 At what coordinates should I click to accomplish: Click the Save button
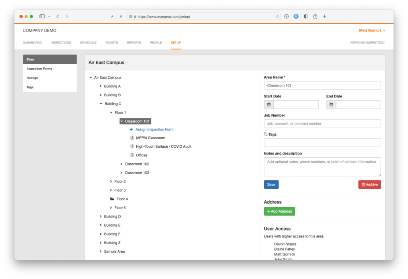[271, 184]
